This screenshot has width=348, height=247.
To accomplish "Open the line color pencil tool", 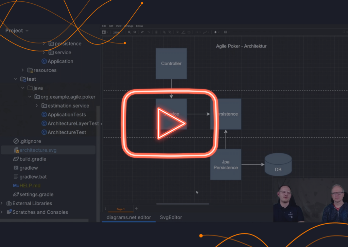I will (183, 32).
